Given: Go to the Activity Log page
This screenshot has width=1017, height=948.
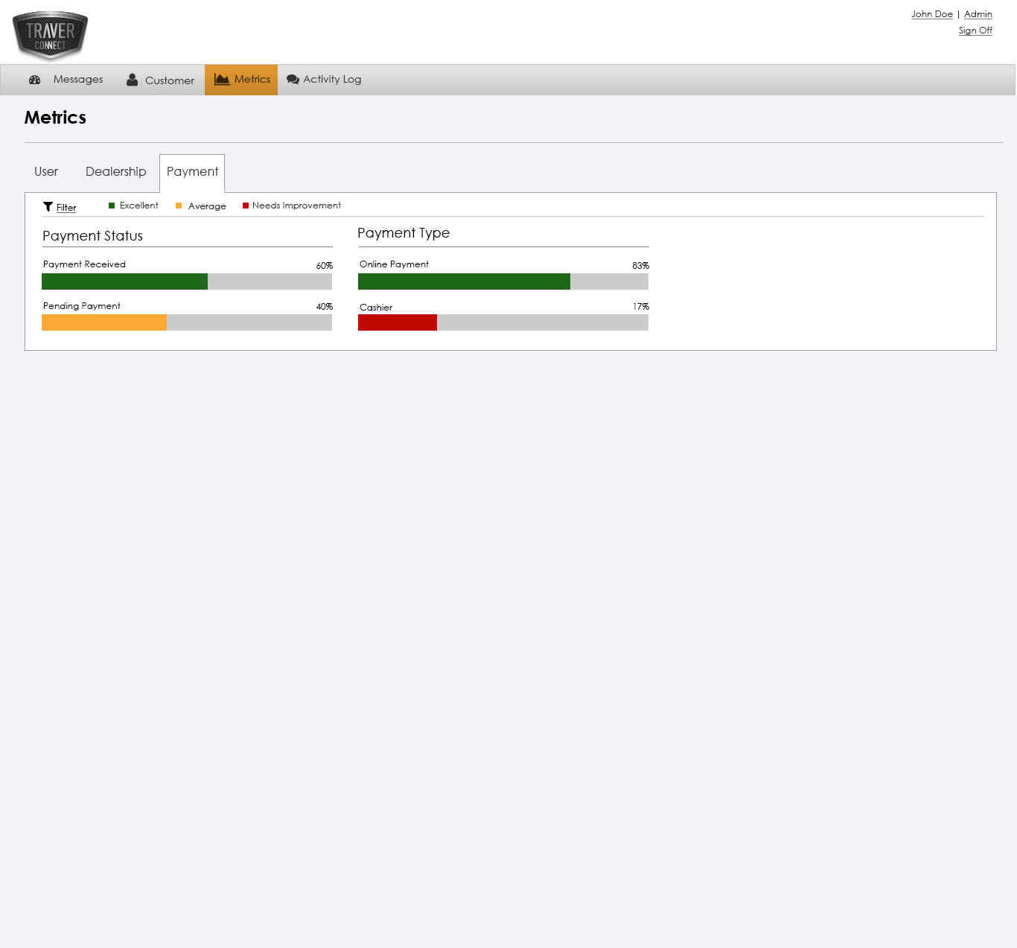Looking at the screenshot, I should coord(332,80).
